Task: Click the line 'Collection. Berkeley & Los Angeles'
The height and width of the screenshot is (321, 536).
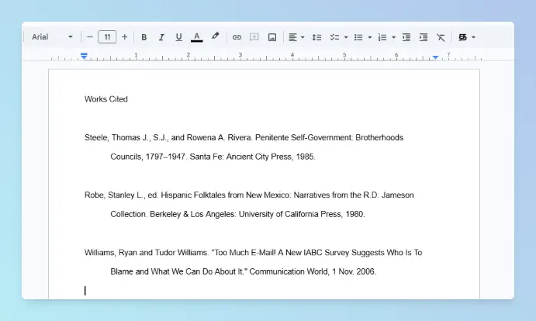Action: (x=237, y=214)
